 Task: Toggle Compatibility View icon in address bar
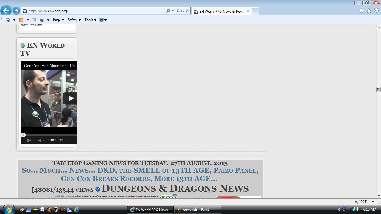pyautogui.click(x=178, y=11)
